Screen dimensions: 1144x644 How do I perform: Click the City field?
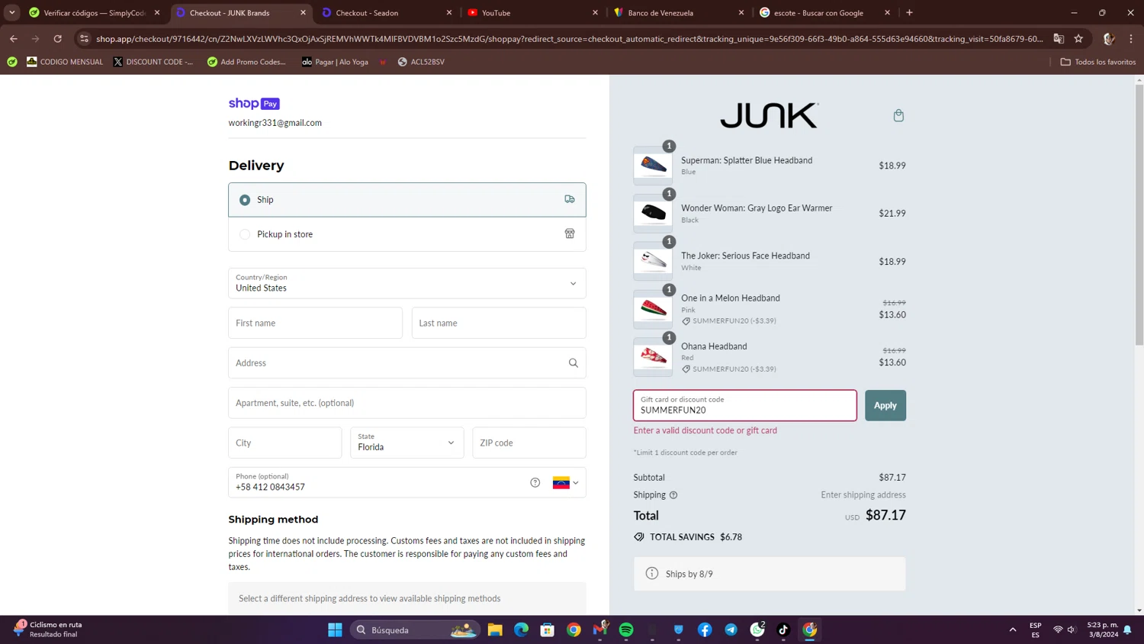[285, 443]
